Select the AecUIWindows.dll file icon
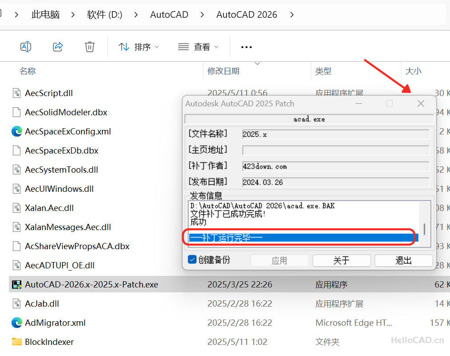The image size is (450, 356). (x=16, y=189)
